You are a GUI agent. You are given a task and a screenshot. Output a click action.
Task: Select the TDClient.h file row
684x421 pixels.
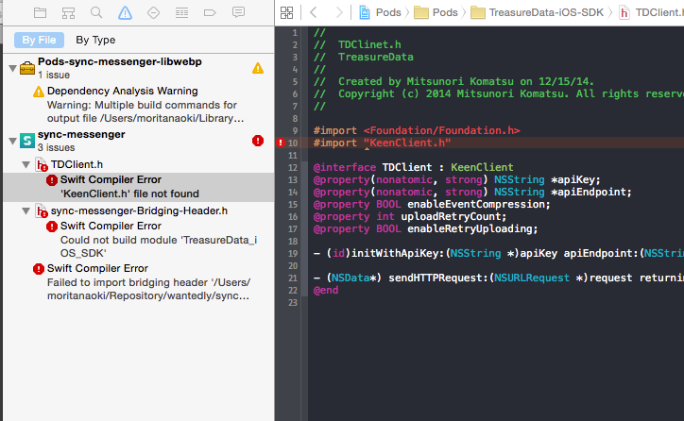[139, 165]
